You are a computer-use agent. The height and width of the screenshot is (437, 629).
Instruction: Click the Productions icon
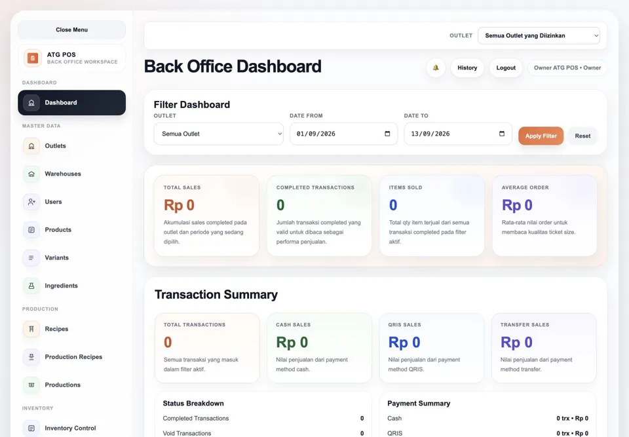click(31, 385)
